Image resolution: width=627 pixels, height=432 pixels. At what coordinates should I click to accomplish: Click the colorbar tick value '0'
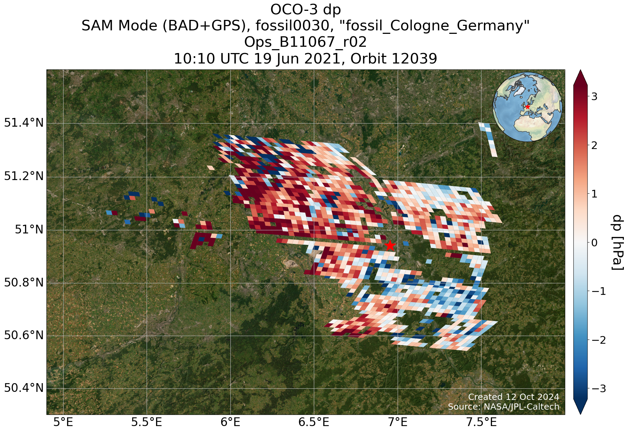[x=594, y=242]
